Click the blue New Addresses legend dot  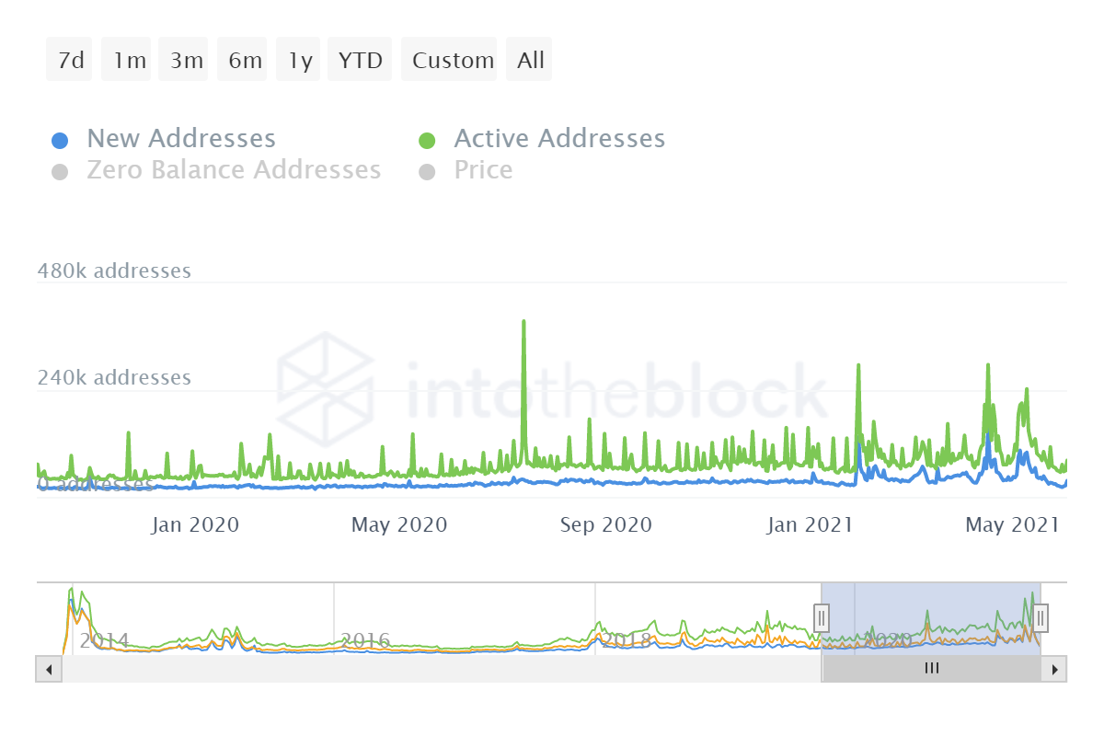pos(60,141)
